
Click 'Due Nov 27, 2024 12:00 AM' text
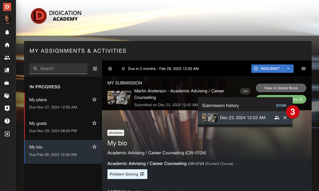[x=53, y=107]
